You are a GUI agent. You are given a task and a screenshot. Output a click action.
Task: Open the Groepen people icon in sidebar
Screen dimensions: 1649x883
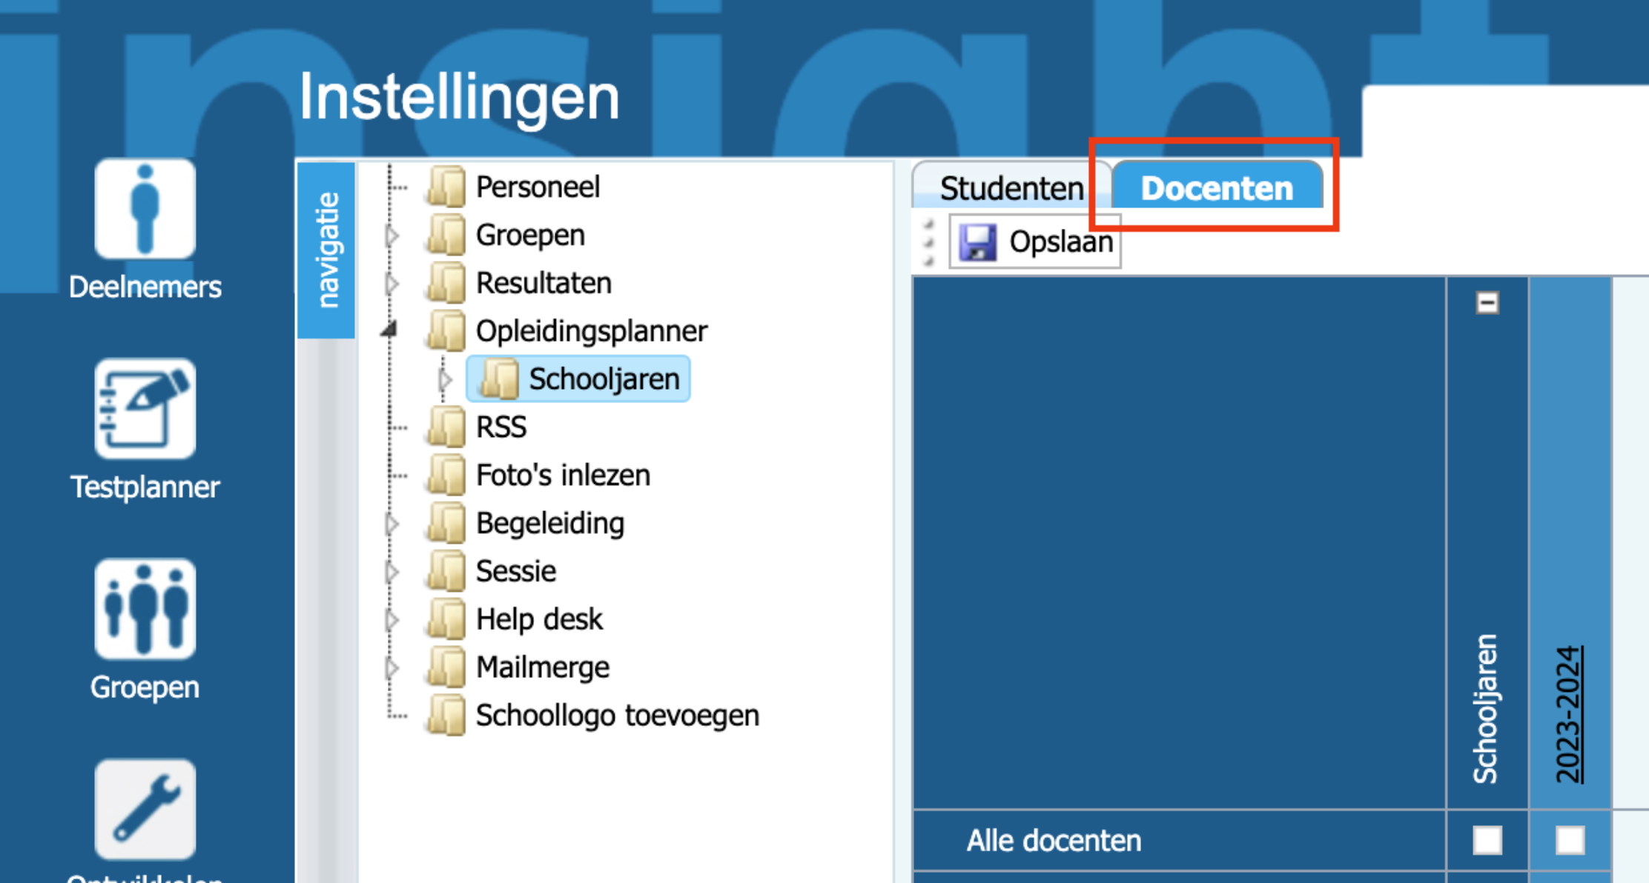(x=145, y=609)
